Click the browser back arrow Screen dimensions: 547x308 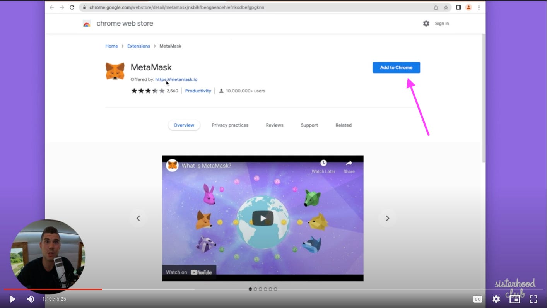coord(52,7)
